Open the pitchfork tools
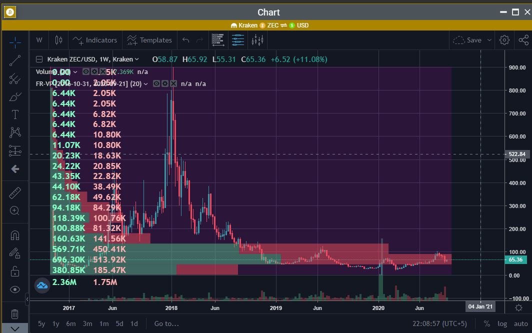This screenshot has width=532, height=333. click(15, 79)
